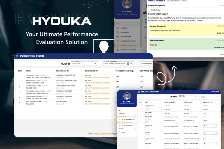Viewport: 224px width, 149px height.
Task: Click Recommend By column header
Action: tap(91, 71)
